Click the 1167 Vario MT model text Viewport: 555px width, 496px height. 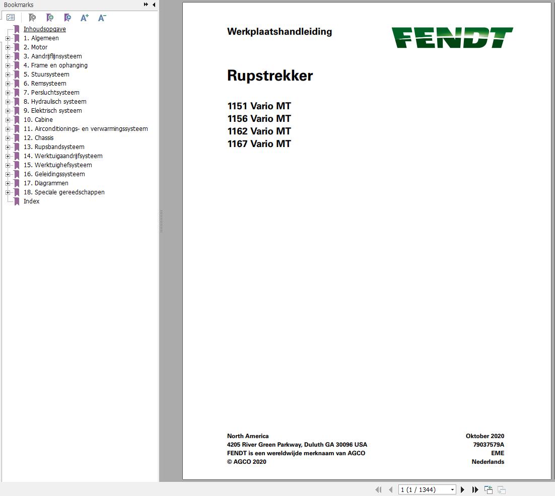coord(259,144)
